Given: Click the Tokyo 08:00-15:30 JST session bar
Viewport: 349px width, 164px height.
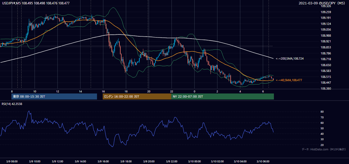Looking at the screenshot, I should tap(54, 96).
